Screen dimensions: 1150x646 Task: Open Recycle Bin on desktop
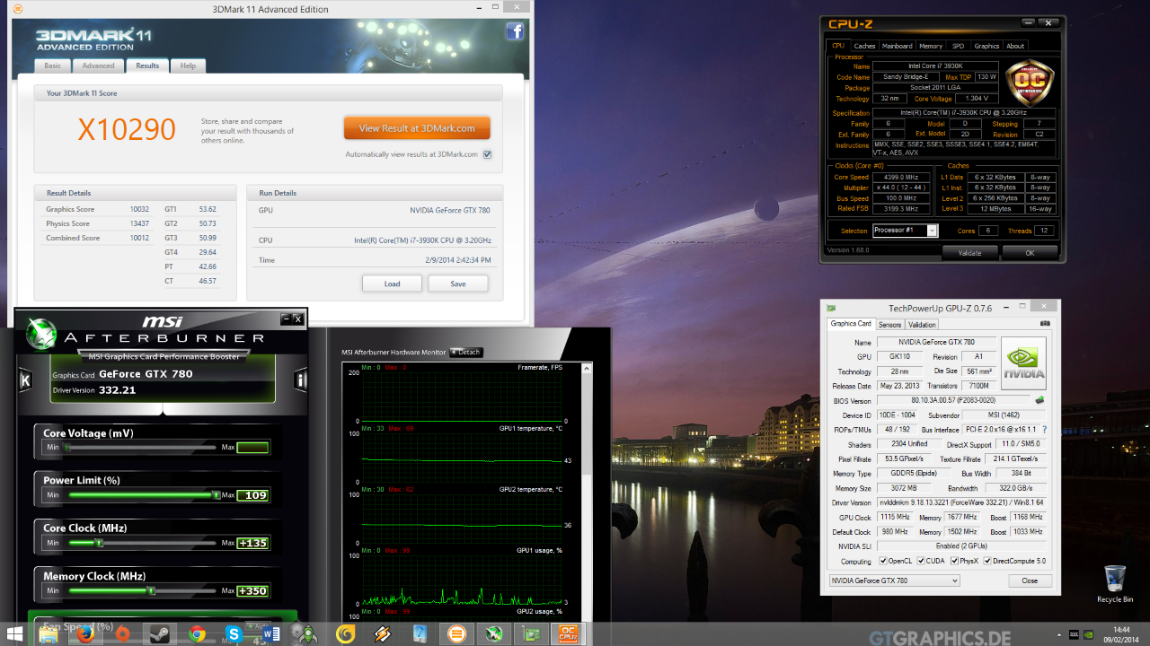coord(1115,583)
